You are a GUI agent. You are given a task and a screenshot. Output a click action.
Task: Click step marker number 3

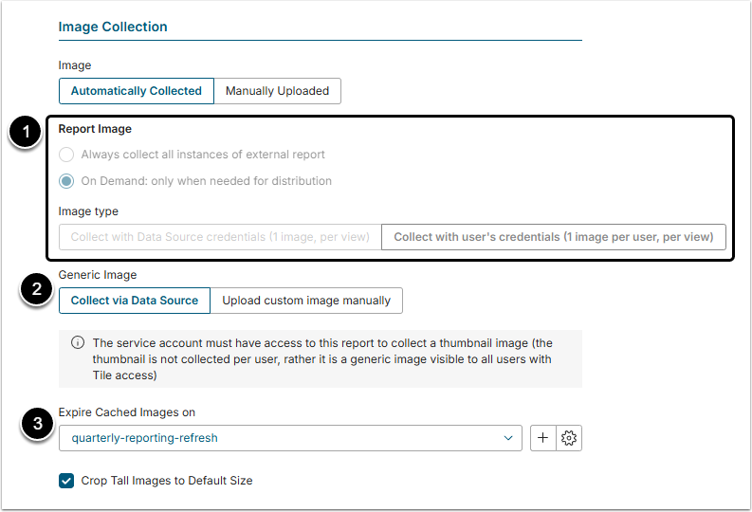coord(36,425)
